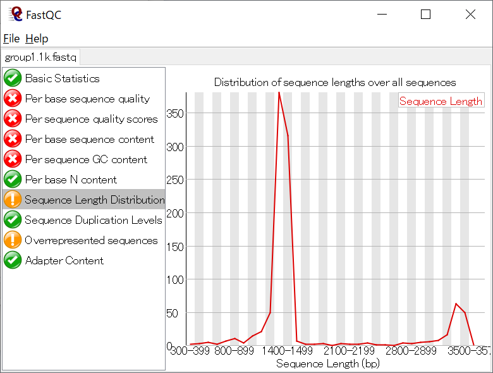Image resolution: width=493 pixels, height=373 pixels.
Task: Click the red X icon for Per sequence GC content
Action: (x=13, y=159)
